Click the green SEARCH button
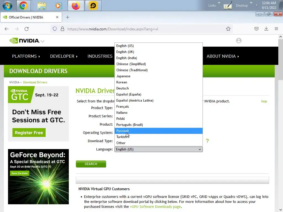This screenshot has width=283, height=212. coord(91,164)
